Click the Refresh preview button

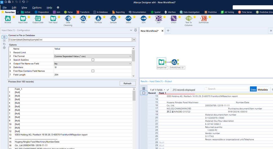(127, 83)
